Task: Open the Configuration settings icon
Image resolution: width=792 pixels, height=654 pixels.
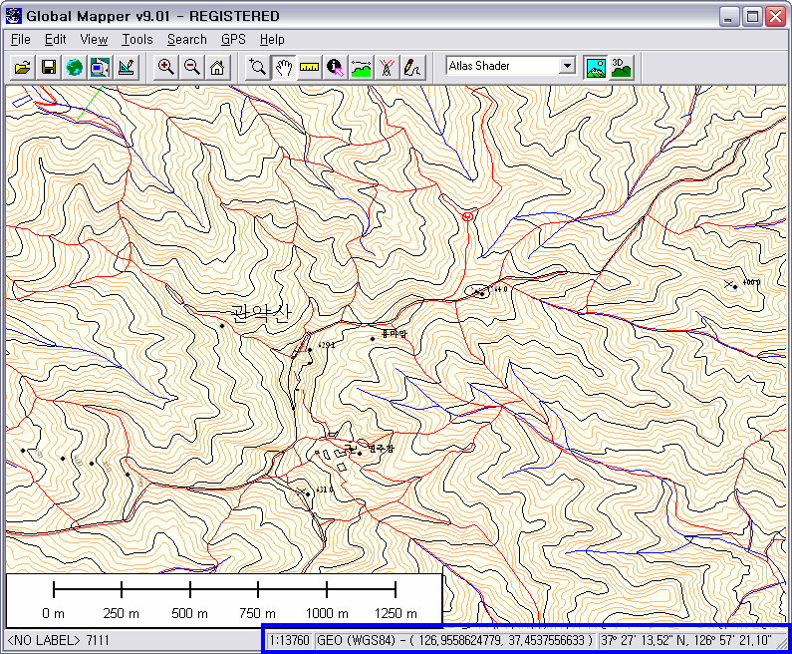Action: tap(126, 67)
